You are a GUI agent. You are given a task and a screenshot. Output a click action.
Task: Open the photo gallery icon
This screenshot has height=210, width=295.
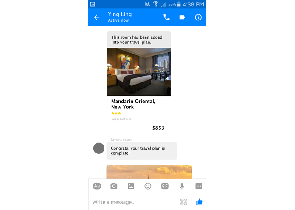tap(131, 186)
